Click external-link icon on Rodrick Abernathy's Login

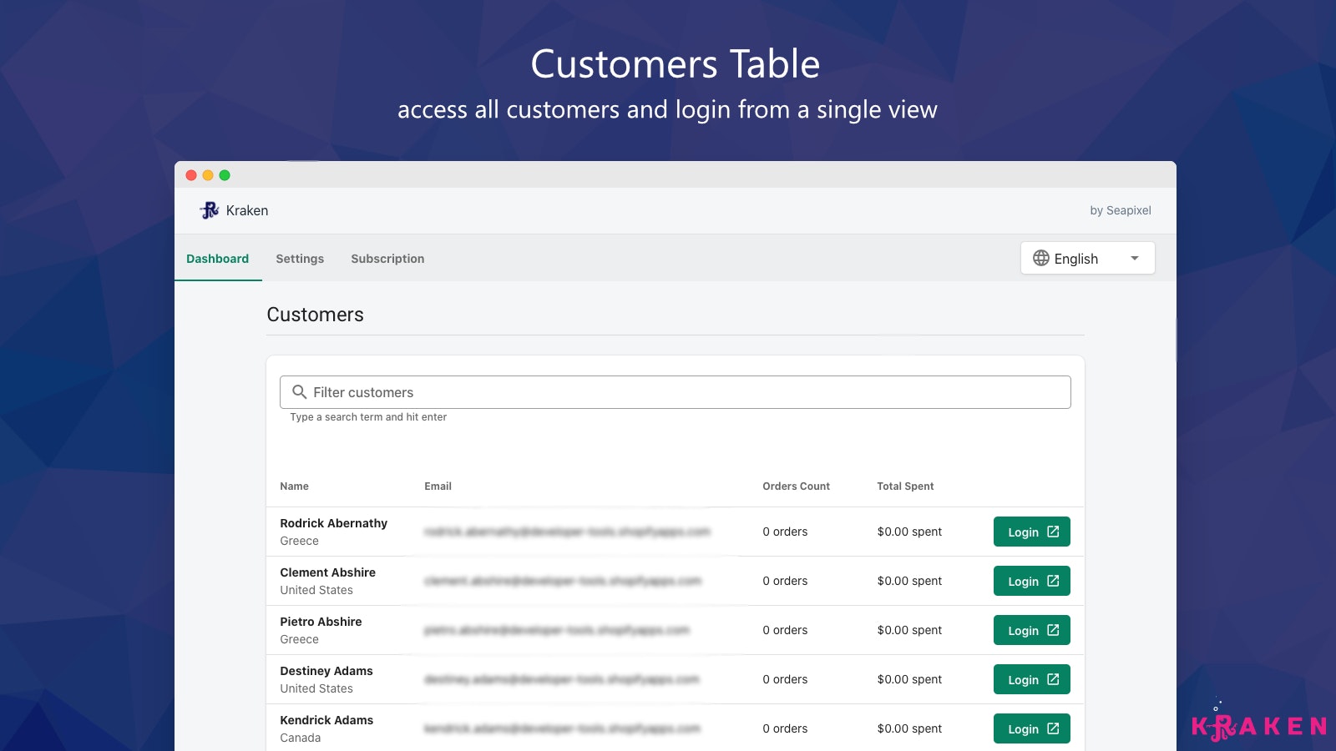(x=1052, y=532)
